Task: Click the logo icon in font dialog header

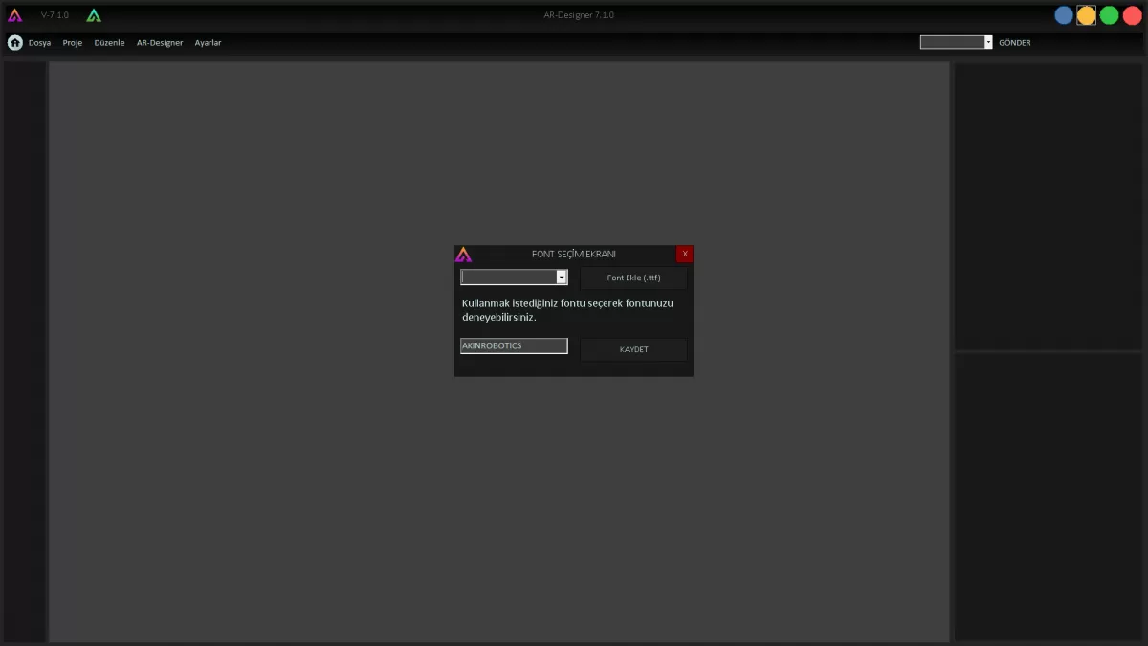Action: click(463, 255)
